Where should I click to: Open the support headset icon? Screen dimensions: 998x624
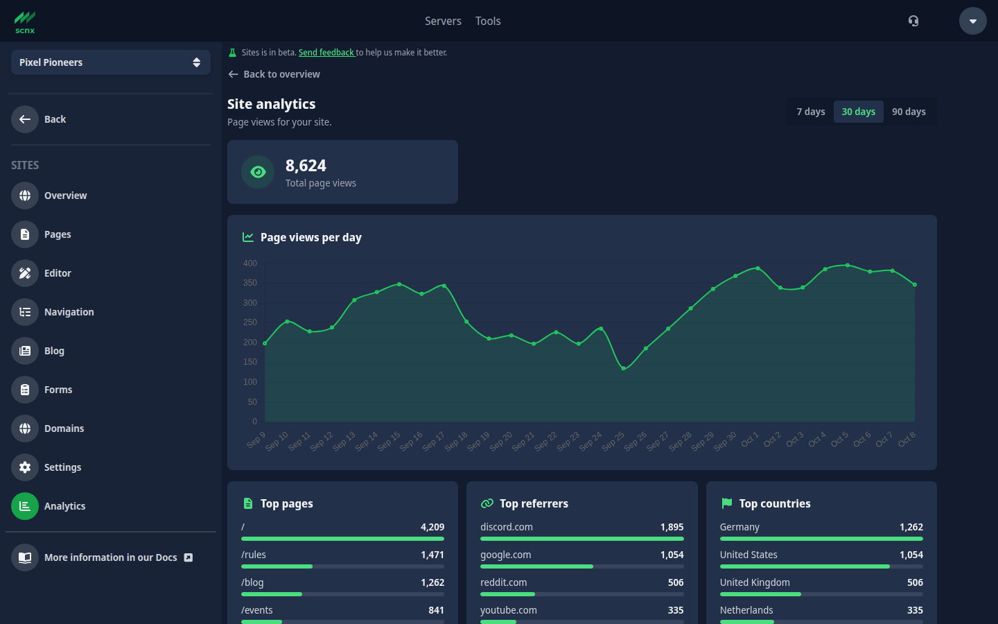(x=913, y=21)
